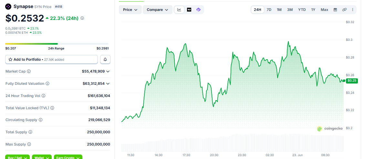The width and height of the screenshot is (365, 159).
Task: Click circulating supply value 219,066,529
Action: (99, 120)
